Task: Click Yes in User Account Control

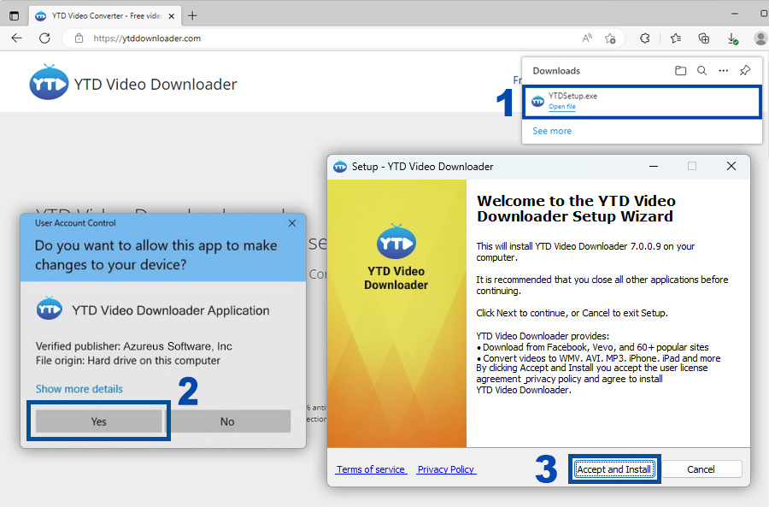Action: [x=98, y=422]
